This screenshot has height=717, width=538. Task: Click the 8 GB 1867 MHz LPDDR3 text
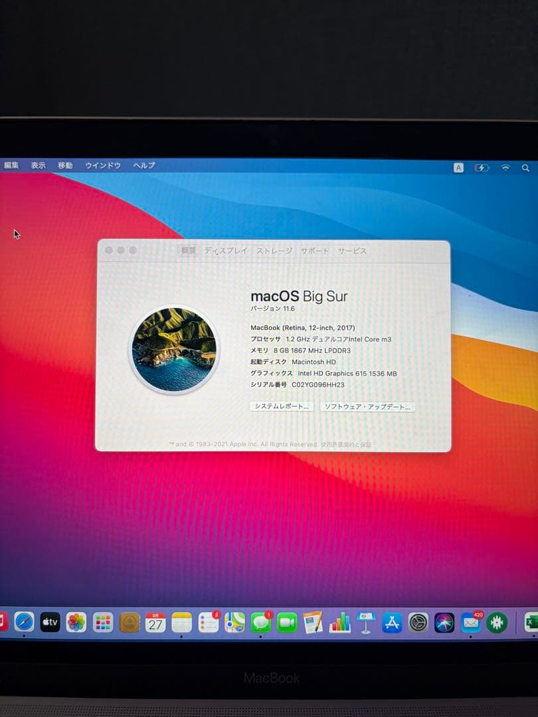pyautogui.click(x=312, y=351)
